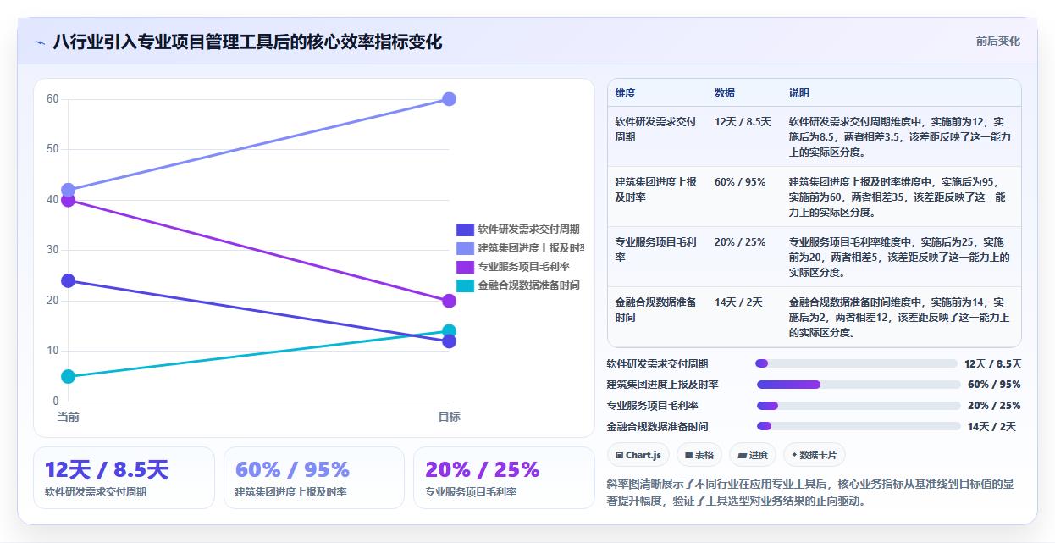Screen dimensions: 1055x543
Task: Select table cell 专业服务项目毛利率
Action: coord(656,249)
